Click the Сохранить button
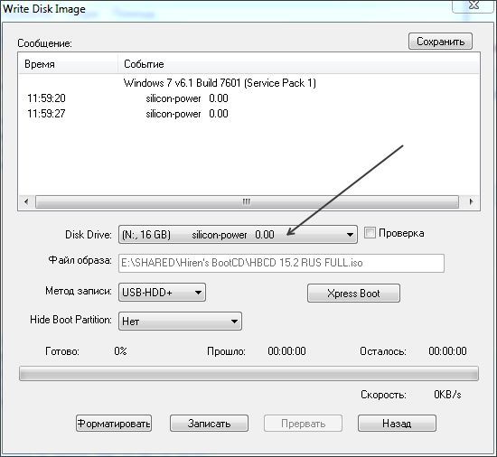 click(440, 42)
